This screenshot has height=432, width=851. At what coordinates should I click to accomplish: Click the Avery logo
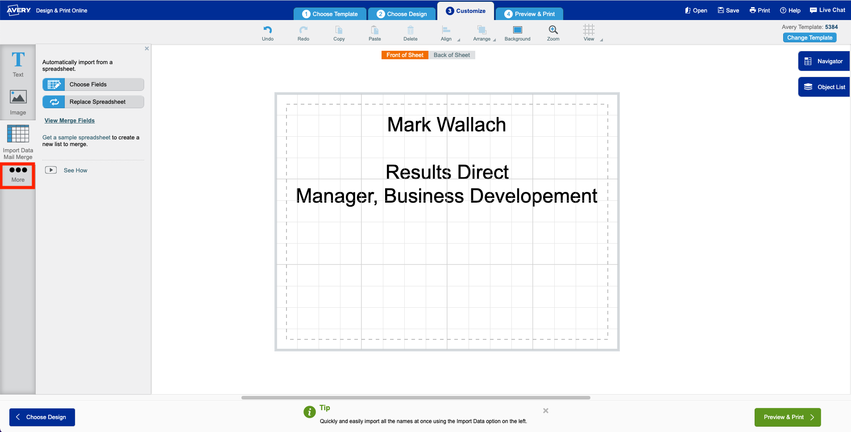point(19,10)
